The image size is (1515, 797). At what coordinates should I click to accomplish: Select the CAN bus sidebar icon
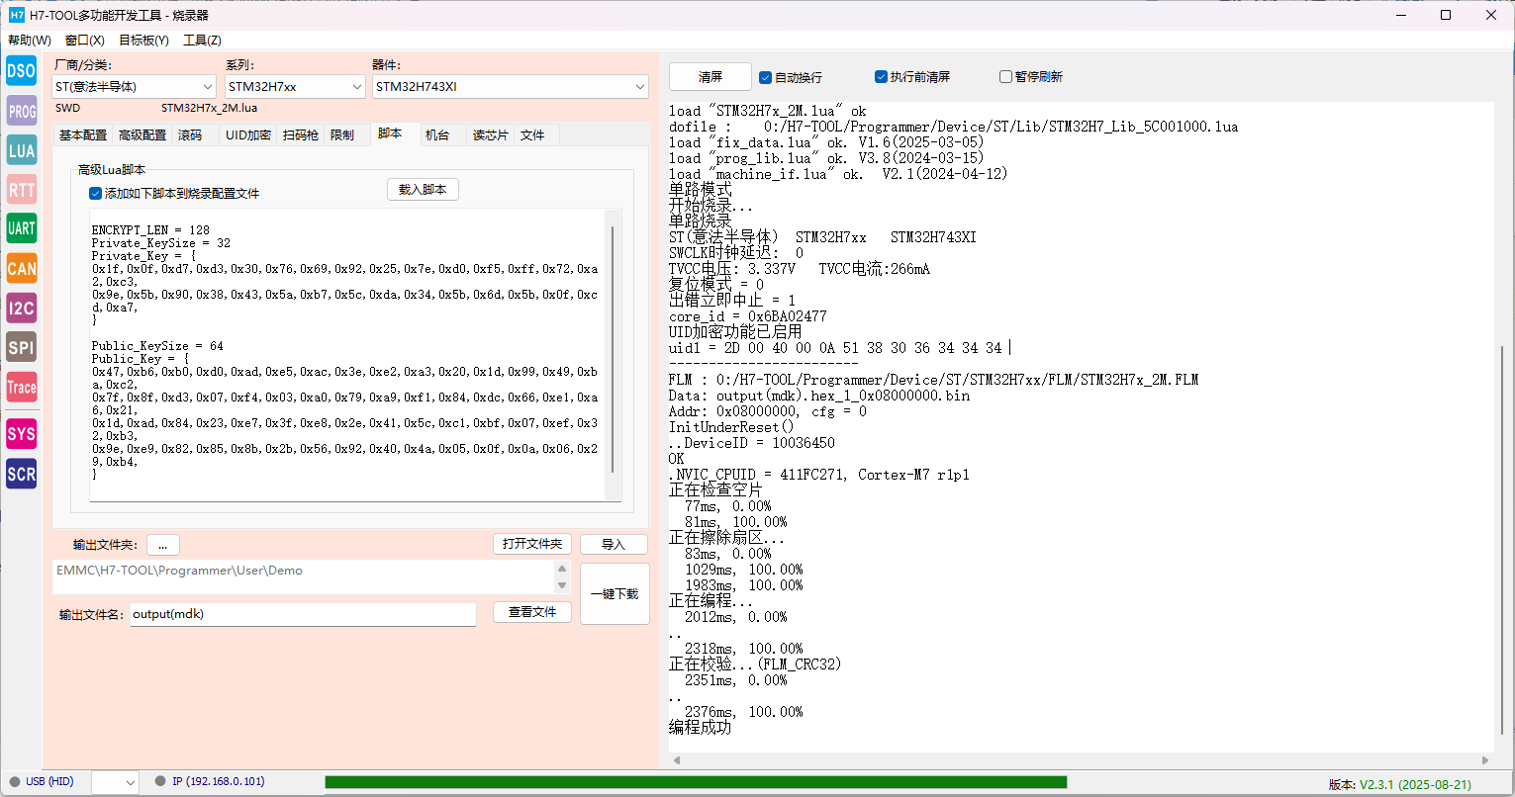pos(21,268)
